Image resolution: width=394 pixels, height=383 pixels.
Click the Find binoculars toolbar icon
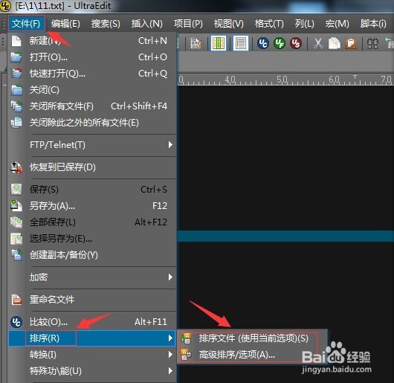click(373, 43)
